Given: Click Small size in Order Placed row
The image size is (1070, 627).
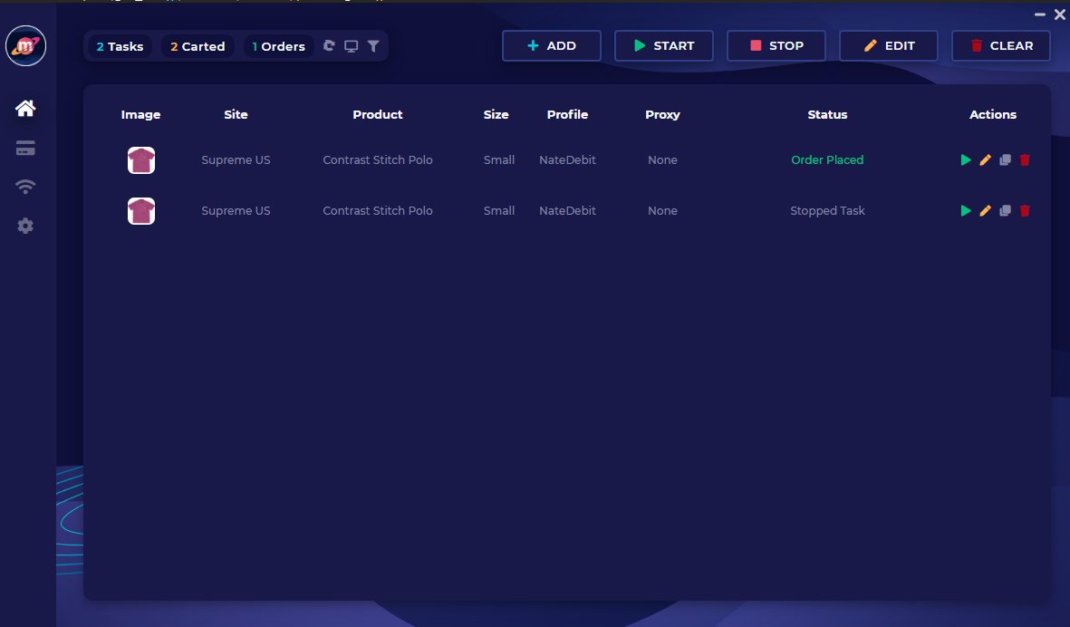Looking at the screenshot, I should (499, 159).
